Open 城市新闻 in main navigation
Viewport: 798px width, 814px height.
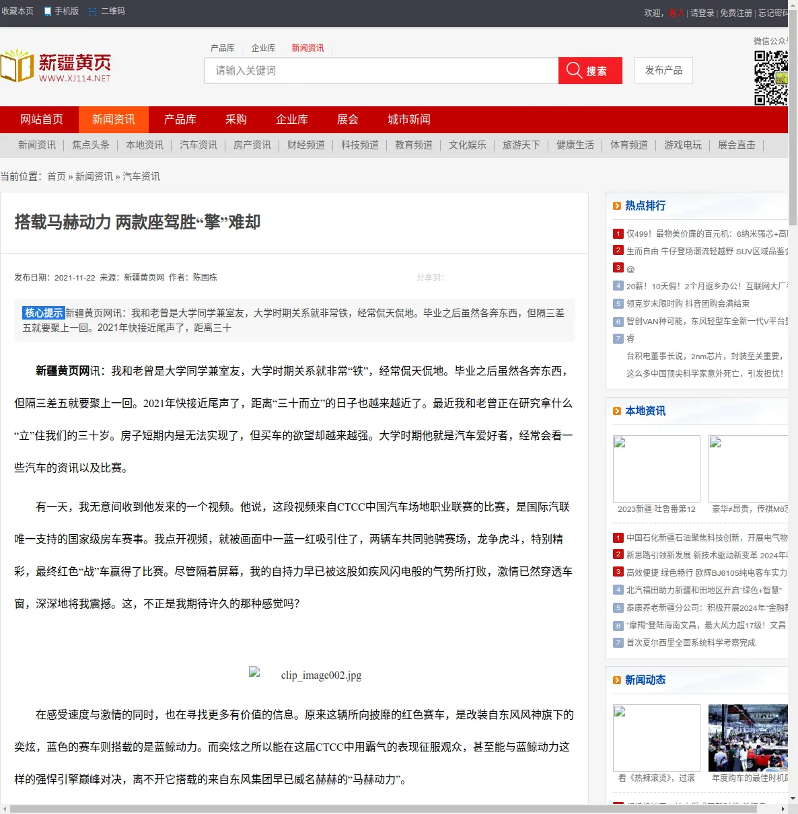coord(409,120)
